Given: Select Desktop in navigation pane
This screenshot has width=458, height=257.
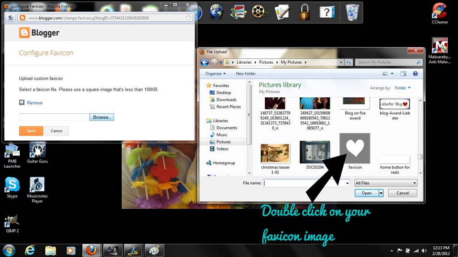Looking at the screenshot, I should [220, 93].
